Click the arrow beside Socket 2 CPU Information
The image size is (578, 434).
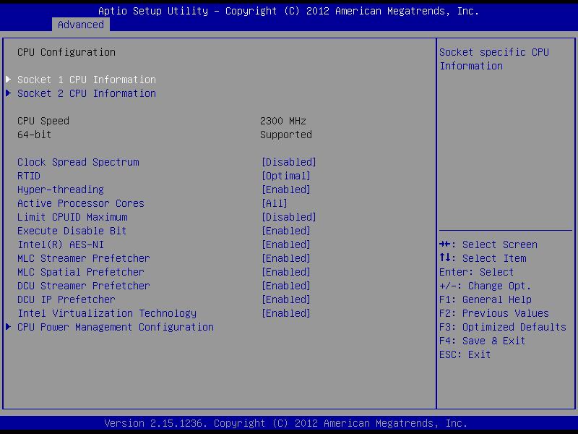tap(9, 93)
